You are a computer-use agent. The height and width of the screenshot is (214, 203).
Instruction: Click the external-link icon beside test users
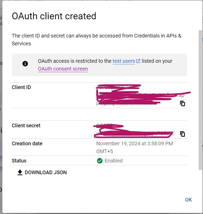pos(138,61)
